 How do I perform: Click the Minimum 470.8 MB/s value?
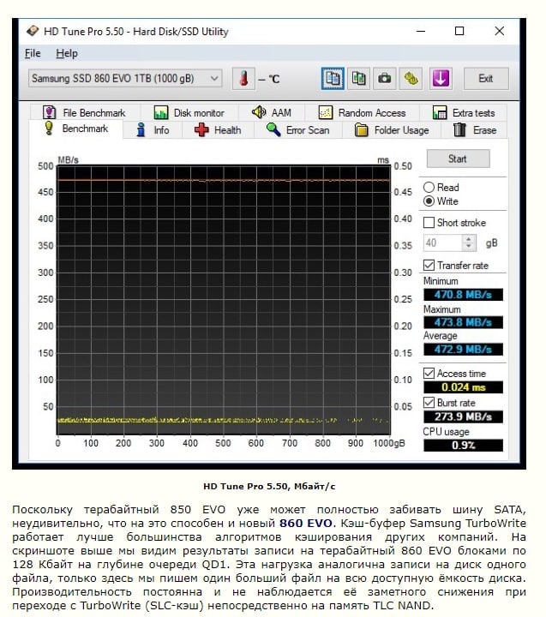click(463, 295)
